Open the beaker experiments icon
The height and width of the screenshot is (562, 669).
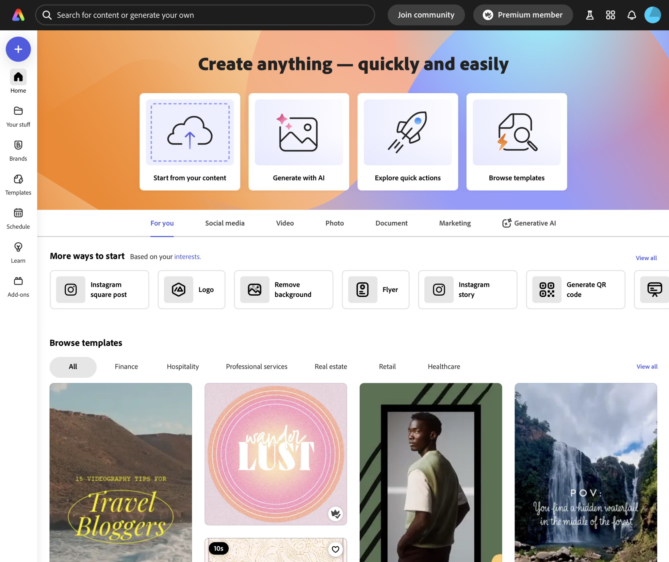(x=590, y=15)
